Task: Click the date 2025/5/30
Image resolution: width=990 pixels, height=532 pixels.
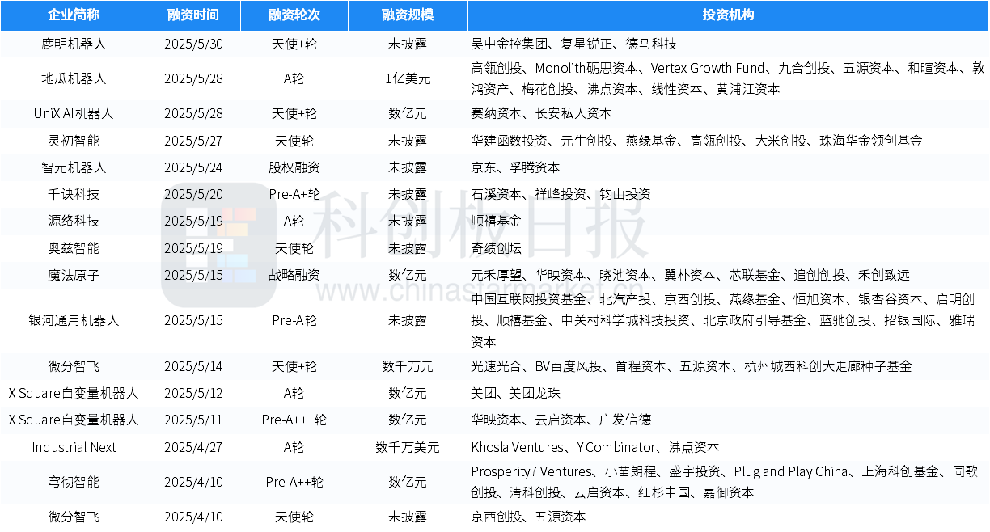Action: 192,44
